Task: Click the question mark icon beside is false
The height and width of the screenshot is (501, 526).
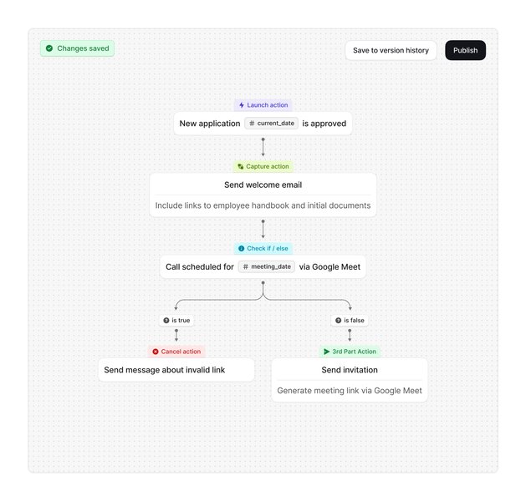Action: 338,321
